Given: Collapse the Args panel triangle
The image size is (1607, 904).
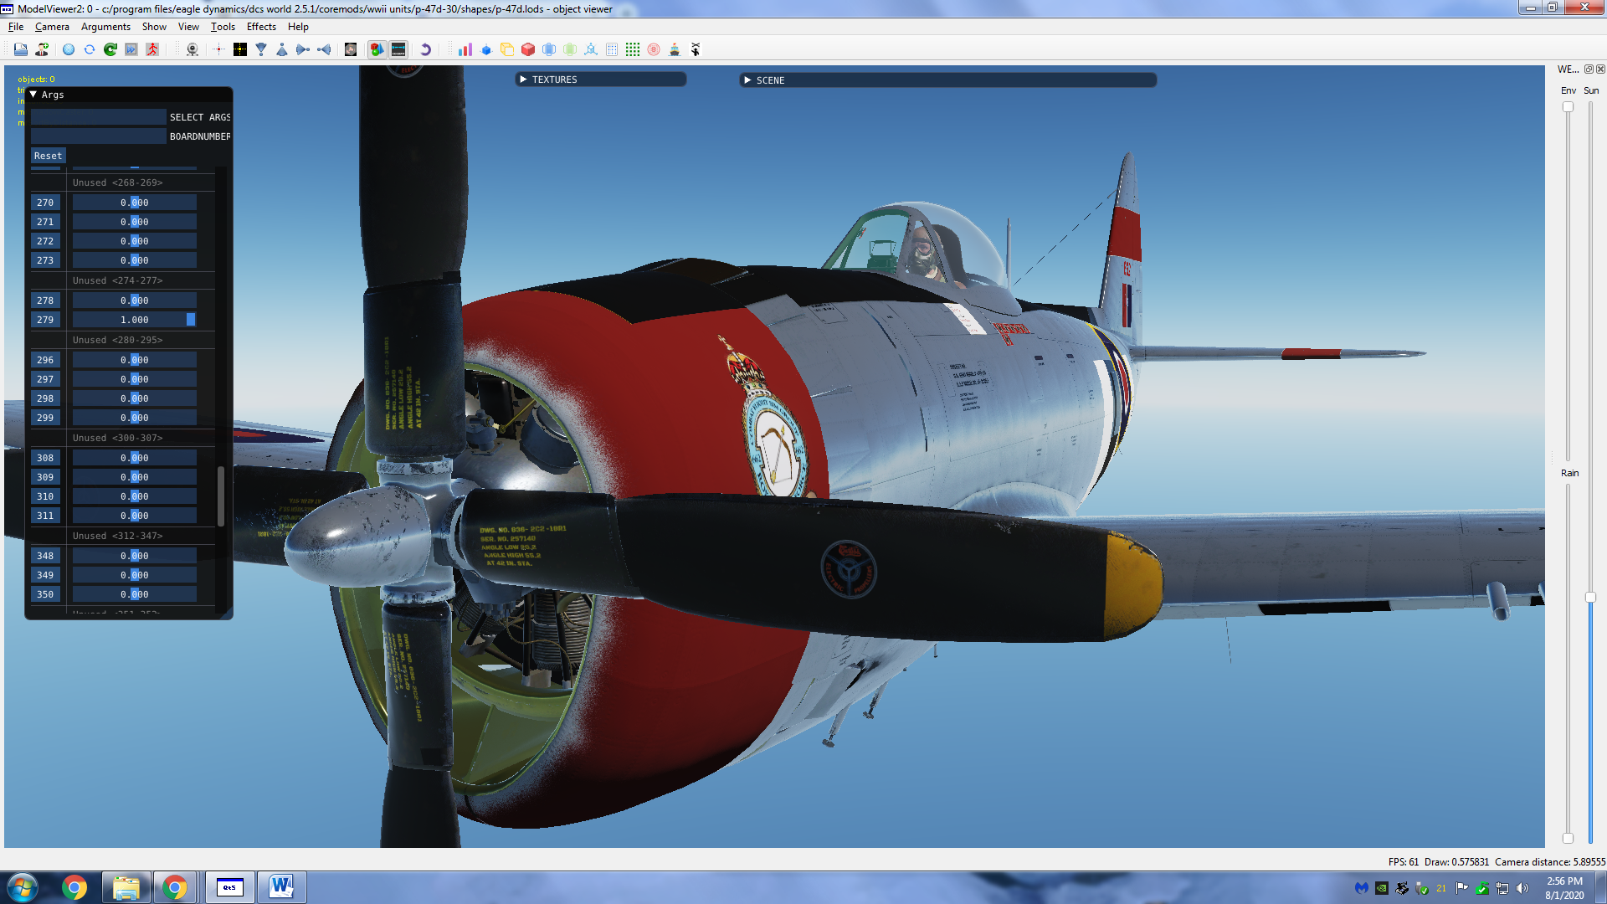Looking at the screenshot, I should point(33,95).
